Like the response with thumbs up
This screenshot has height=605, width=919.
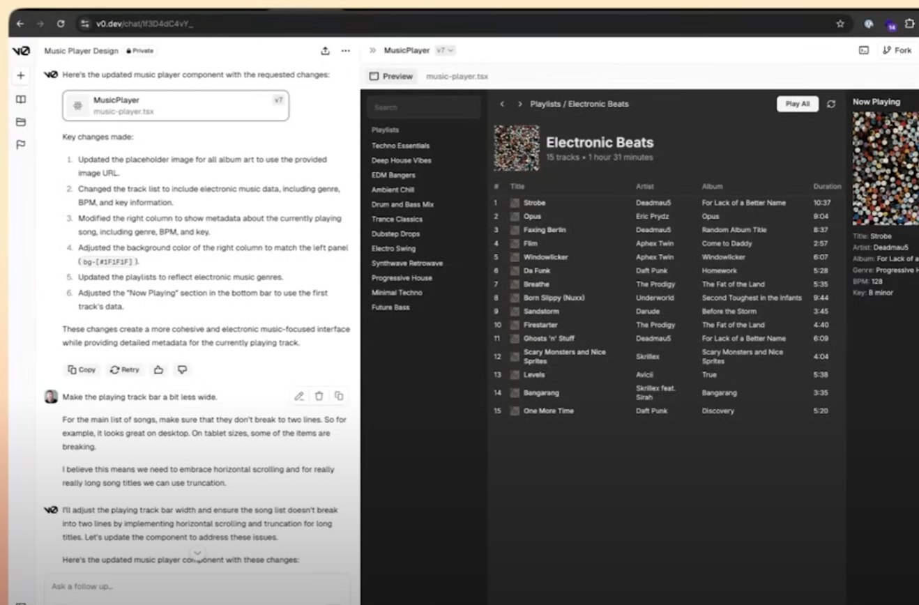click(x=158, y=369)
